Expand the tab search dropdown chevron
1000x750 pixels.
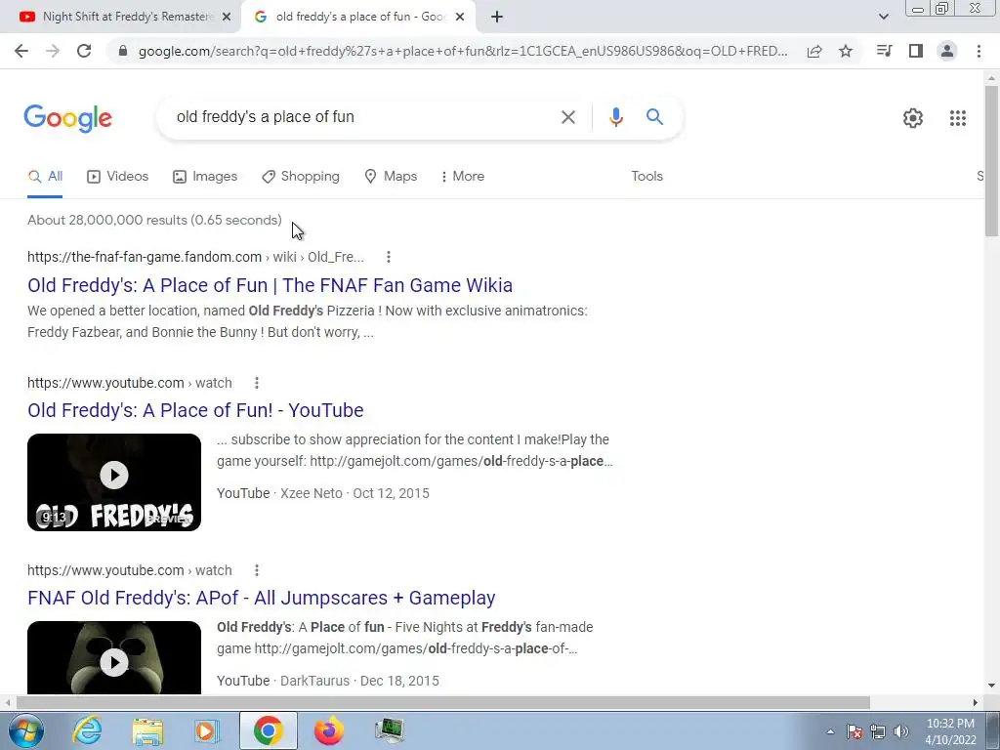(x=883, y=17)
